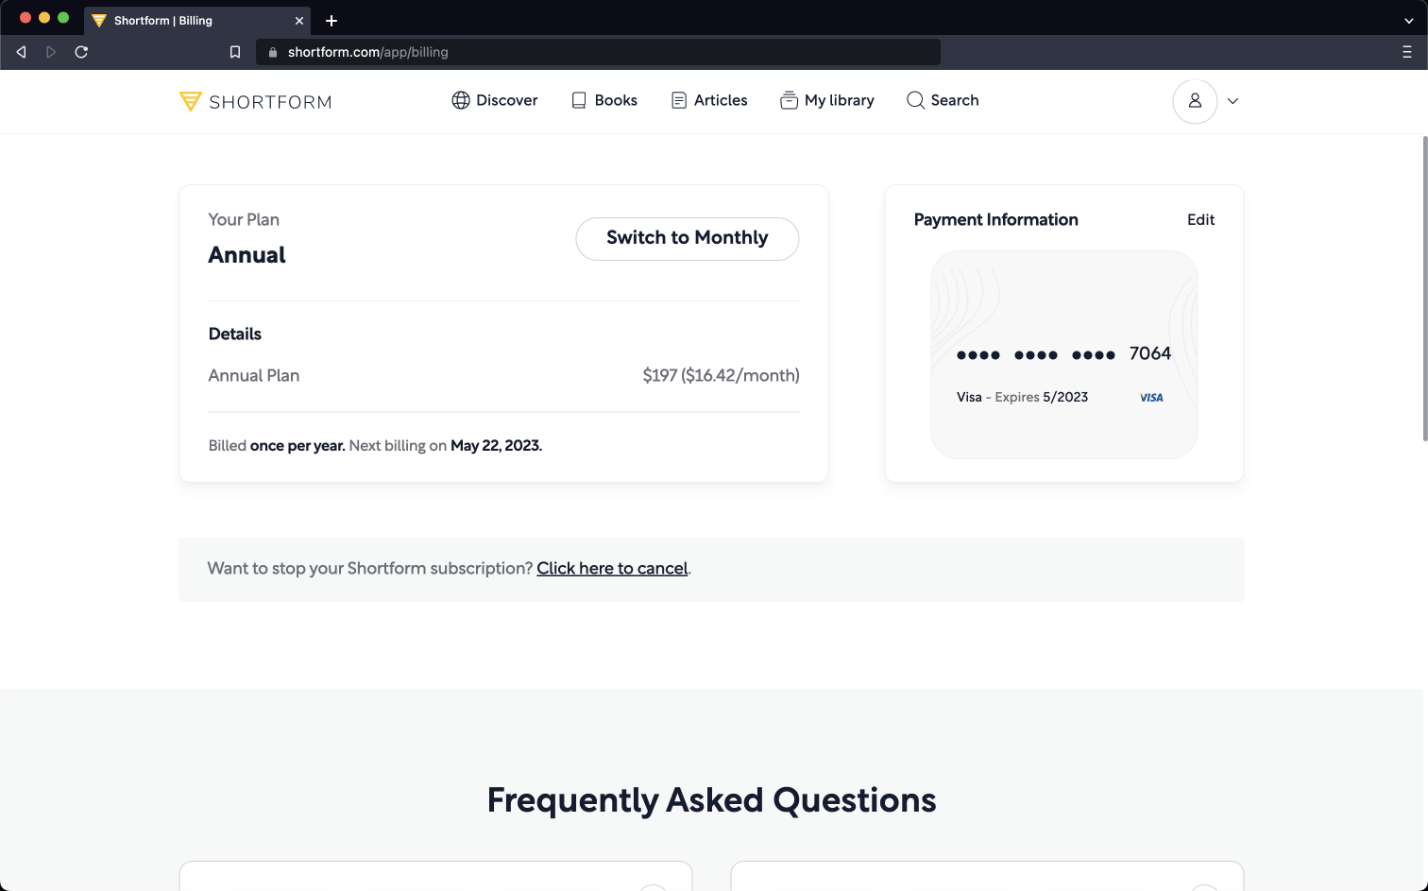Open the user profile icon
This screenshot has width=1428, height=891.
(x=1195, y=101)
